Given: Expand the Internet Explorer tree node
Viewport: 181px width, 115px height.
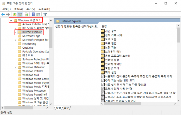Looking at the screenshot, I should [x=15, y=32].
